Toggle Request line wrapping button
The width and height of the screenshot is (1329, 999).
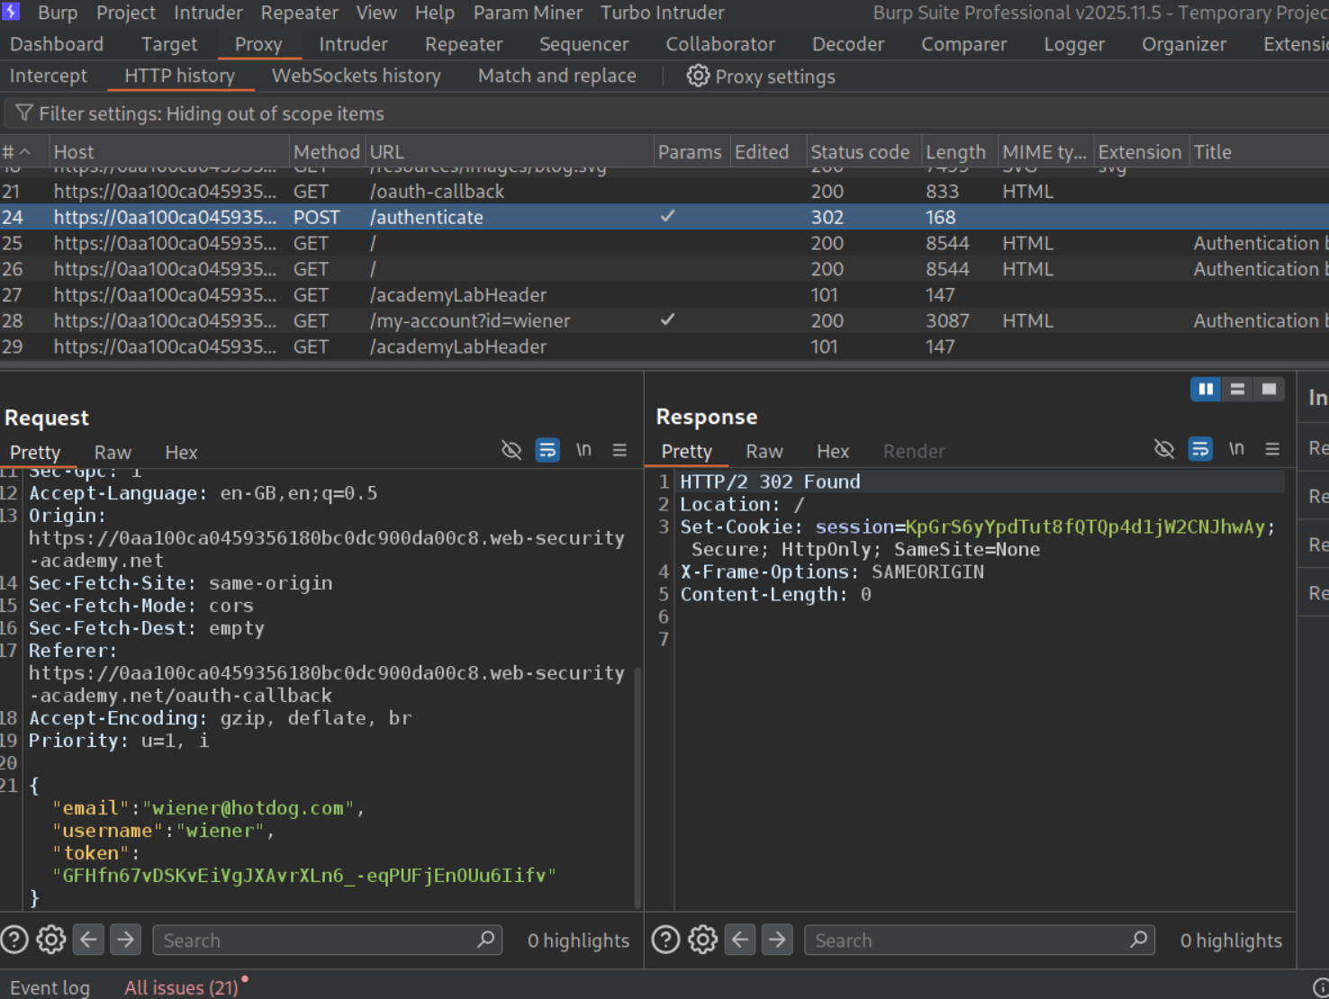(x=547, y=450)
